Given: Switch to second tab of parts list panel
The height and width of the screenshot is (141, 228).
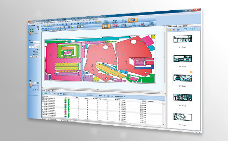Looking at the screenshot, I should coord(48,90).
